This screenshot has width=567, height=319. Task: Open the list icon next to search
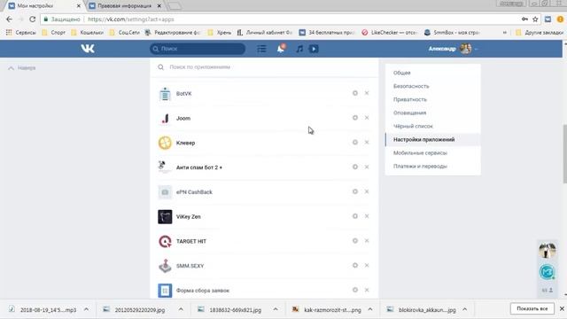tap(261, 49)
